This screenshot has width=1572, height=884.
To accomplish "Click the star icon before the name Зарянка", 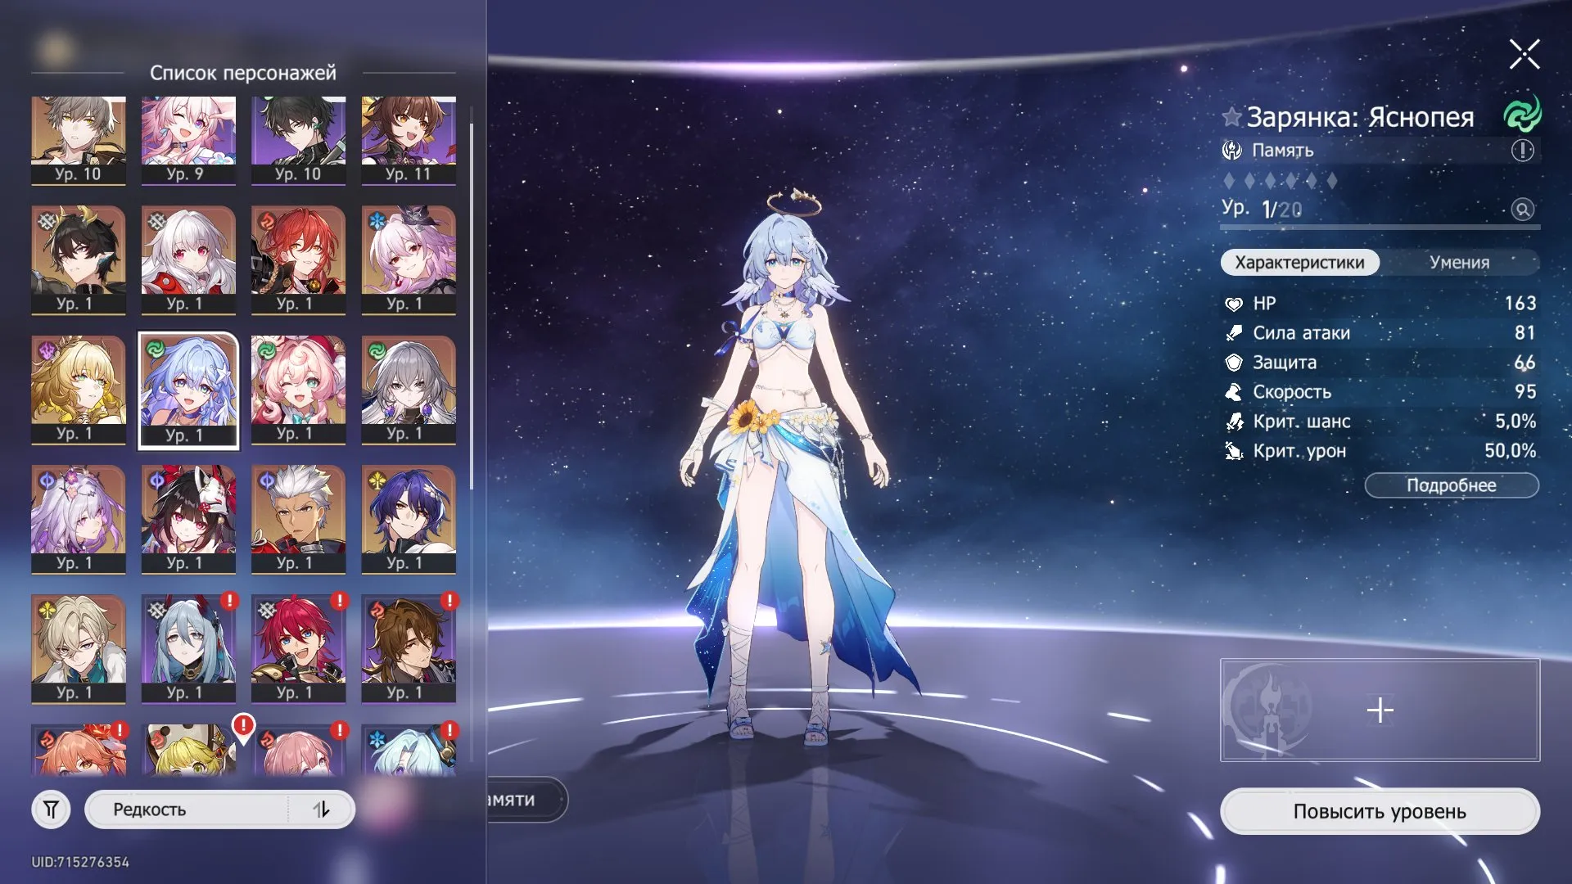I will [1231, 116].
